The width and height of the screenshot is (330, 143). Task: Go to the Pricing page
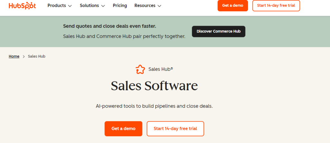point(120,6)
